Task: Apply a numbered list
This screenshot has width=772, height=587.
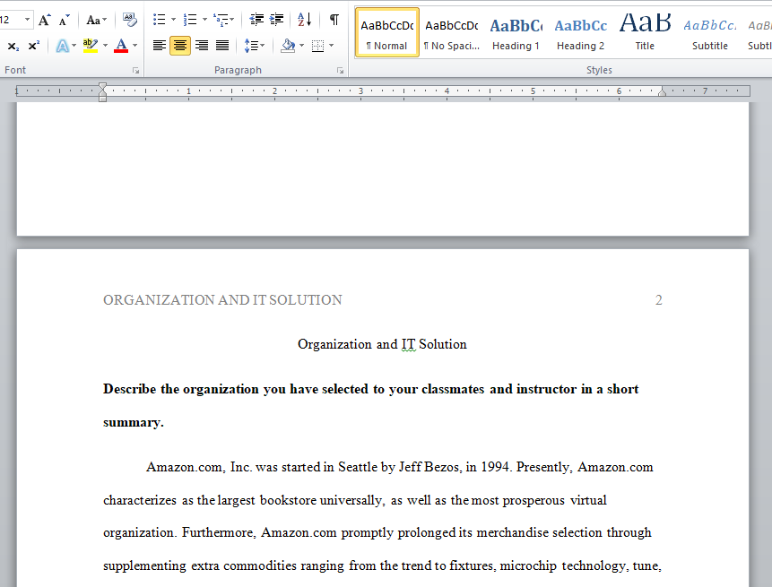Action: (189, 20)
